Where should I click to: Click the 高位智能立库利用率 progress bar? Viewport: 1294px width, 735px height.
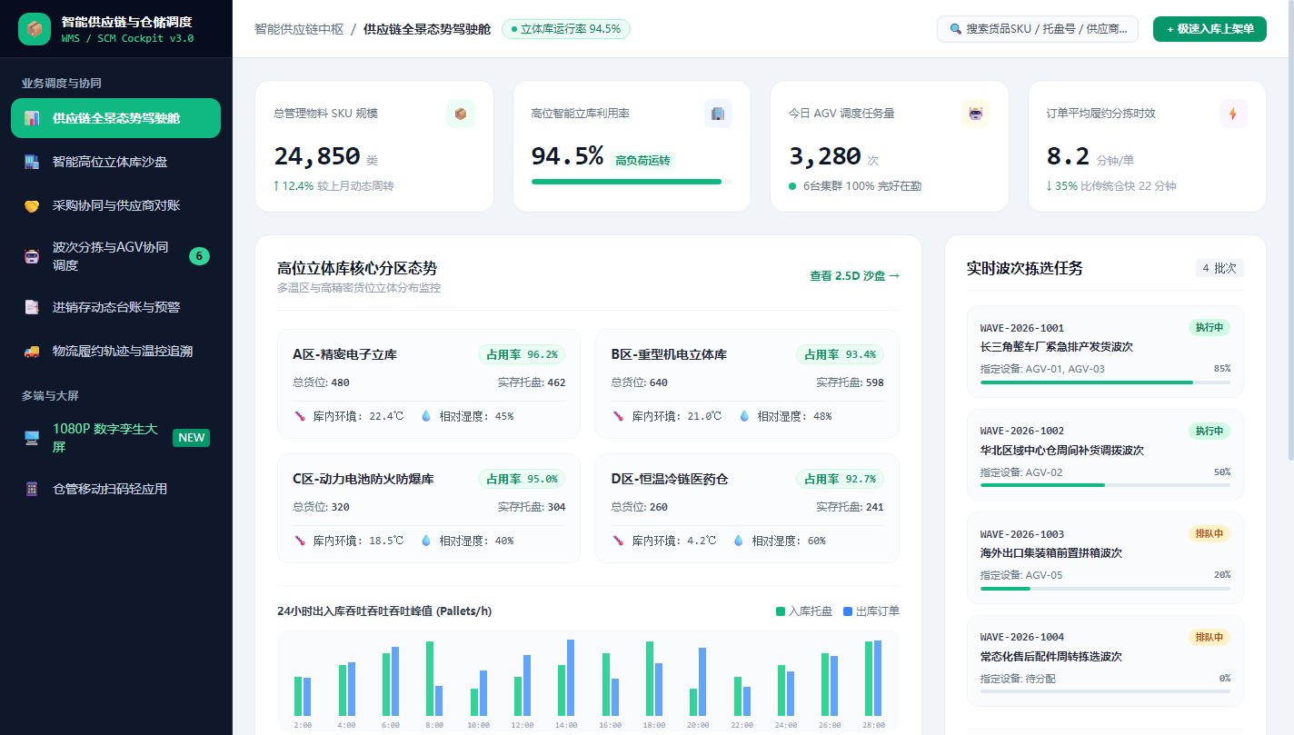tap(632, 182)
